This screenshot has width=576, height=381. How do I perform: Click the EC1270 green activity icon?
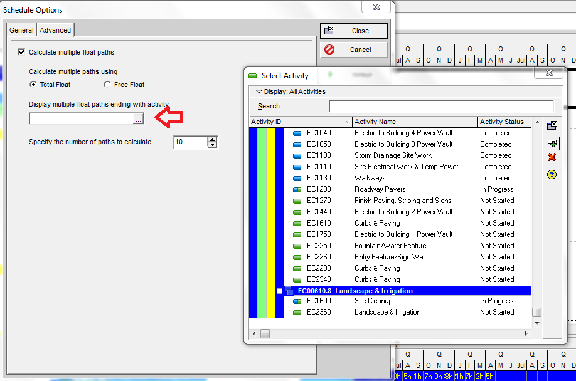pyautogui.click(x=297, y=201)
